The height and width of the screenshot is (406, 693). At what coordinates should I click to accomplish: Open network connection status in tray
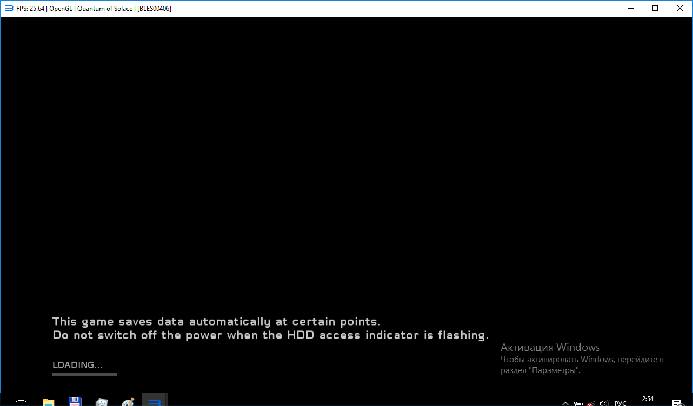(x=592, y=403)
